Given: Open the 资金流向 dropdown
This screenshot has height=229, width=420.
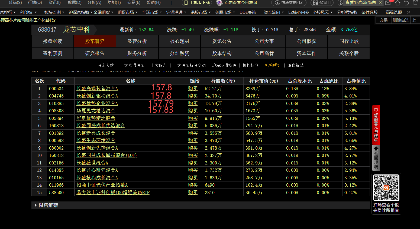Looking at the screenshot, I should tap(274, 12).
